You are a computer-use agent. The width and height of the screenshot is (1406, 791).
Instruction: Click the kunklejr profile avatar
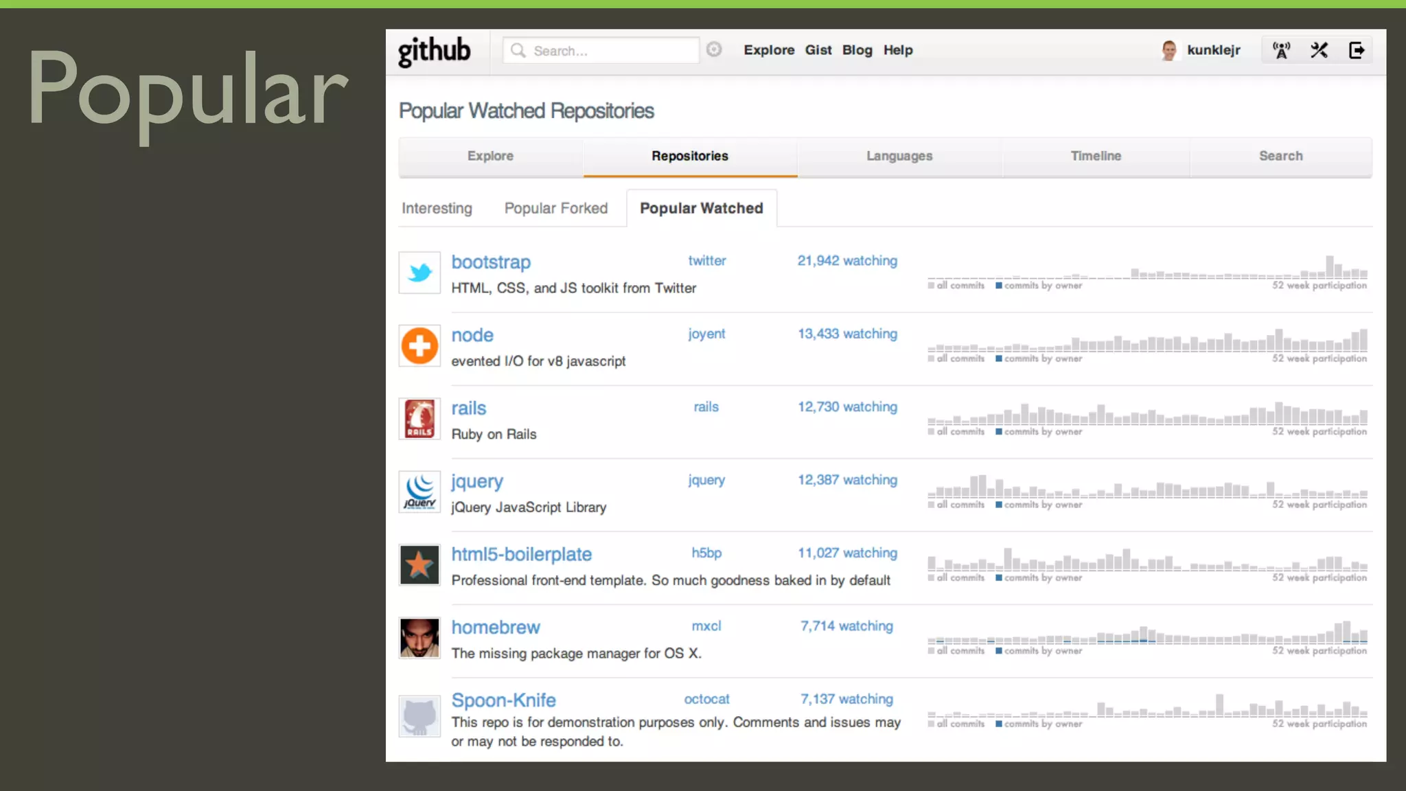[x=1169, y=50]
